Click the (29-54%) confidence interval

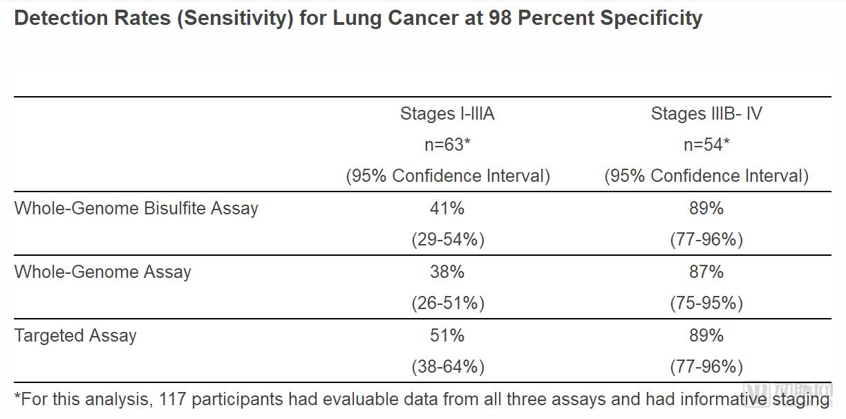[447, 239]
